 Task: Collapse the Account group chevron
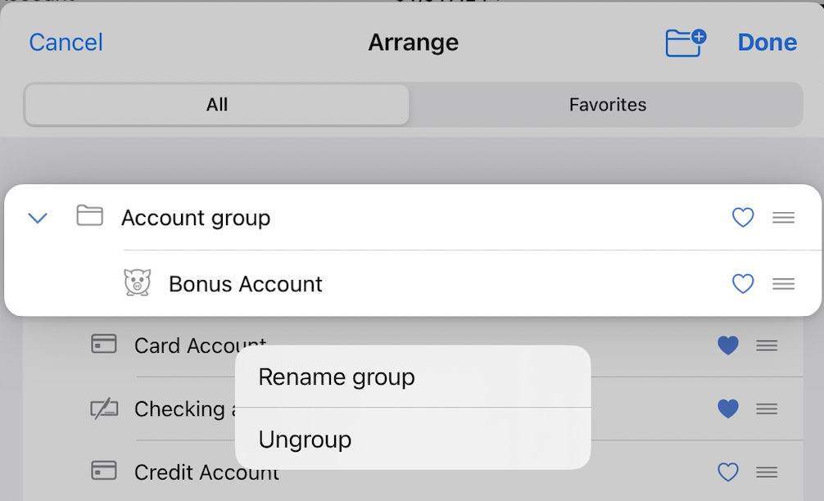tap(38, 218)
